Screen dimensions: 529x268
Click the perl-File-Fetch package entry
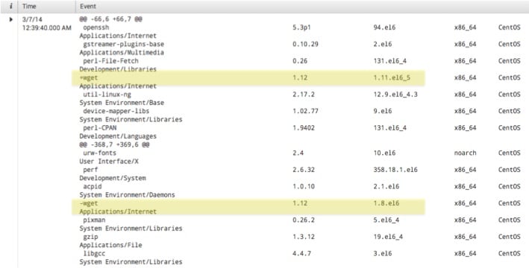pyautogui.click(x=110, y=61)
